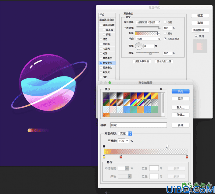The width and height of the screenshot is (215, 194).
Task: Enable the 纹理 checkbox
Action: pyautogui.click(x=104, y=34)
